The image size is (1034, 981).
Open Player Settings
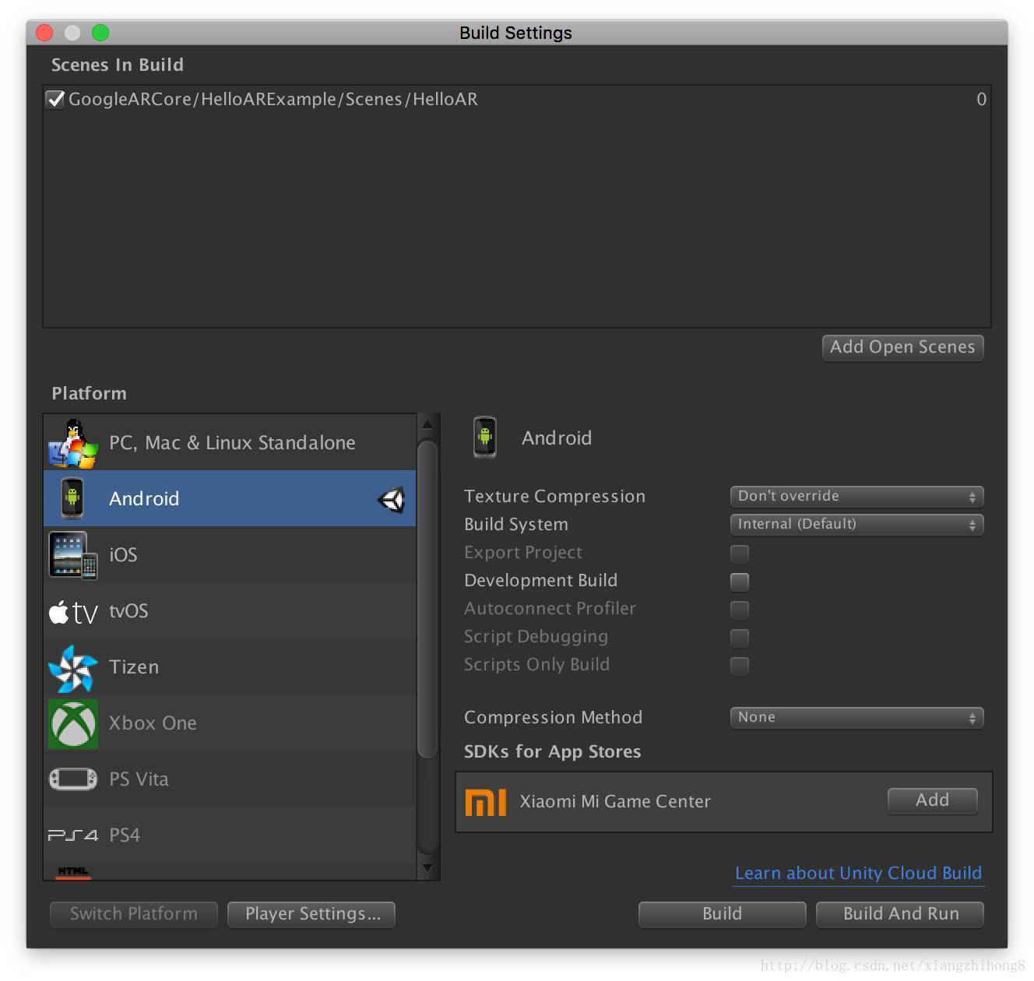point(311,914)
